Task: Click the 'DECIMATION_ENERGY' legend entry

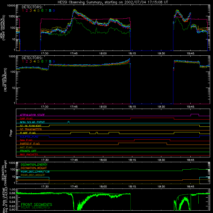Action: [x=34, y=165]
